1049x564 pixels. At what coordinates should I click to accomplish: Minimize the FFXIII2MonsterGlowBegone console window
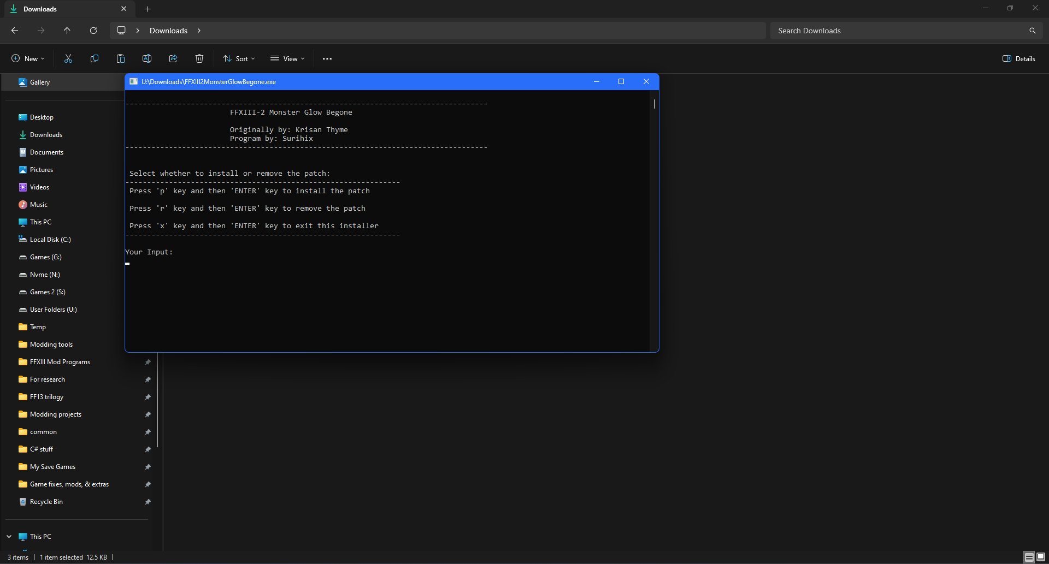tap(597, 81)
